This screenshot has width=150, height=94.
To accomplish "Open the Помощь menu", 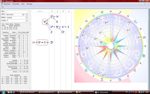I will pos(29,4).
